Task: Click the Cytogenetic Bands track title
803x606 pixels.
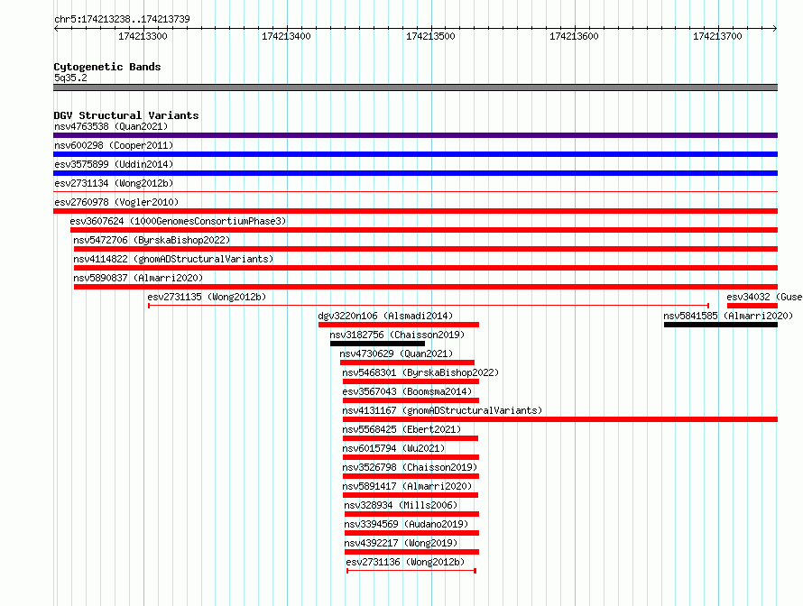Action: pos(107,67)
